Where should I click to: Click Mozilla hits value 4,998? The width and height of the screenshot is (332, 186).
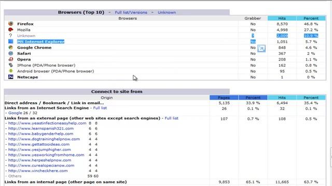(282, 30)
